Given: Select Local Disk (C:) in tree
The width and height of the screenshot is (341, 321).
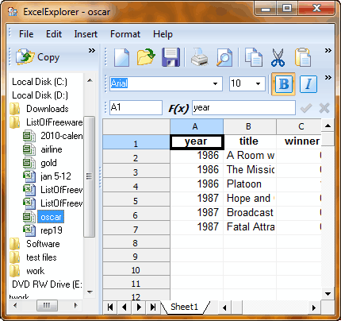Looking at the screenshot, I should (40, 82).
